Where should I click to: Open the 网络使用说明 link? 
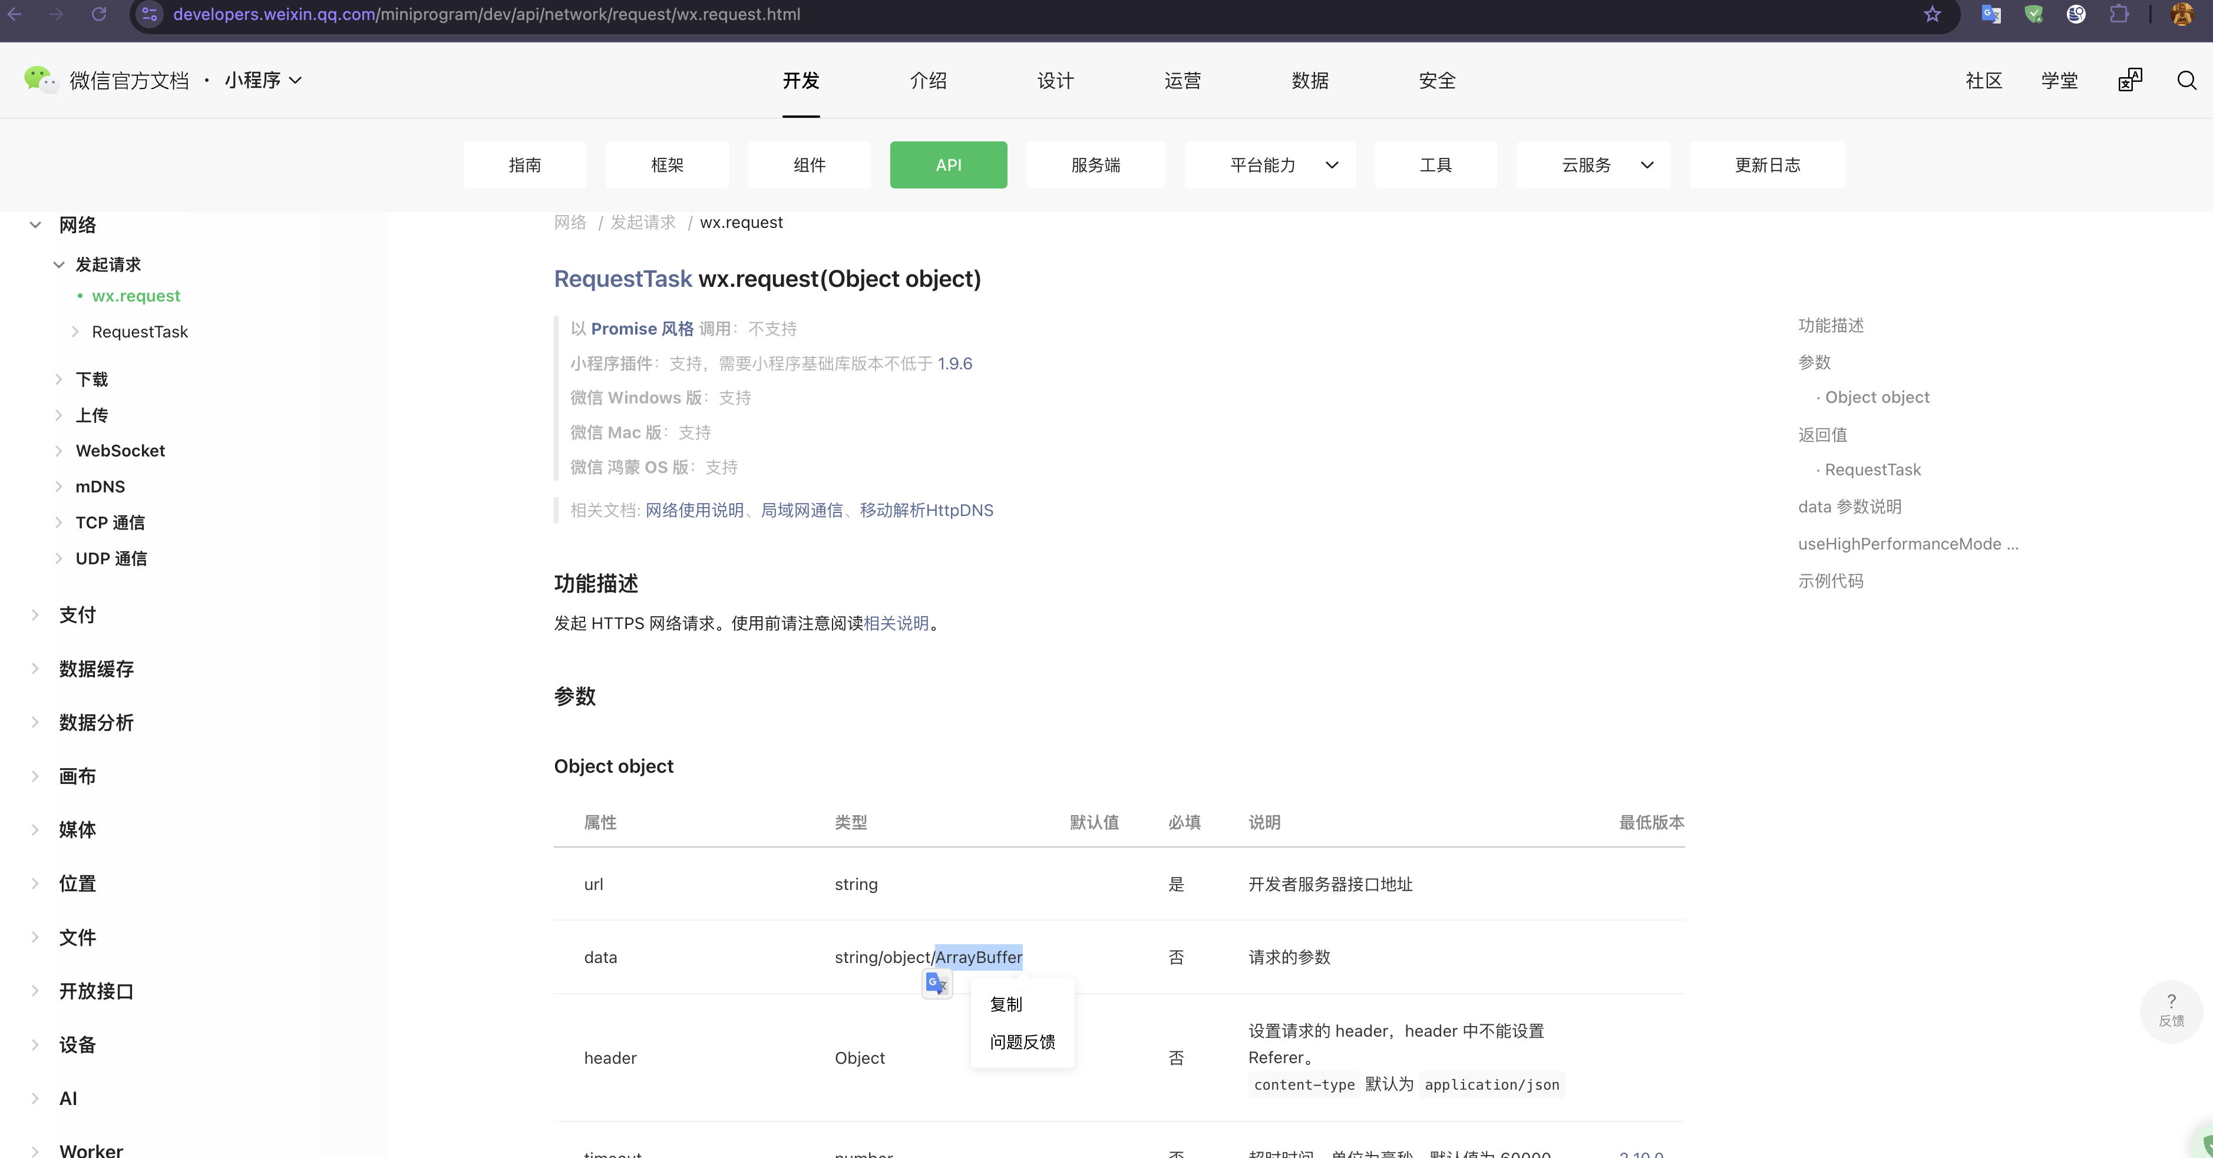[x=694, y=510]
